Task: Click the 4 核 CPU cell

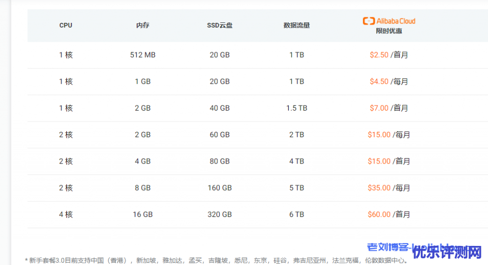Action: coord(66,214)
